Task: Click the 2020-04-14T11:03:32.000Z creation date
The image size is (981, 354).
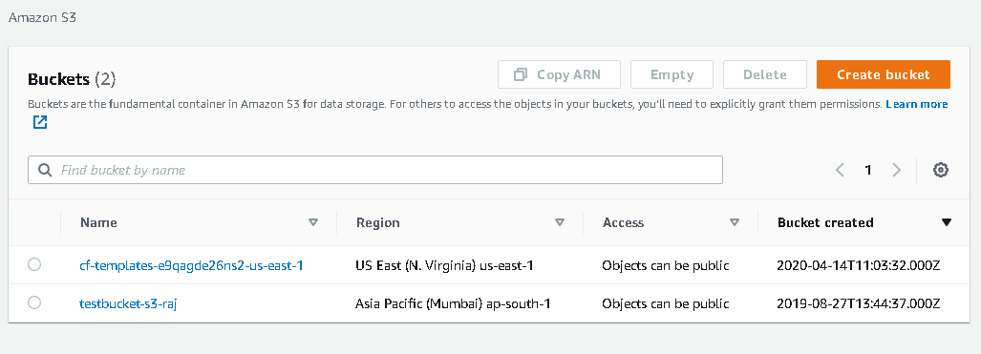Action: [x=859, y=265]
